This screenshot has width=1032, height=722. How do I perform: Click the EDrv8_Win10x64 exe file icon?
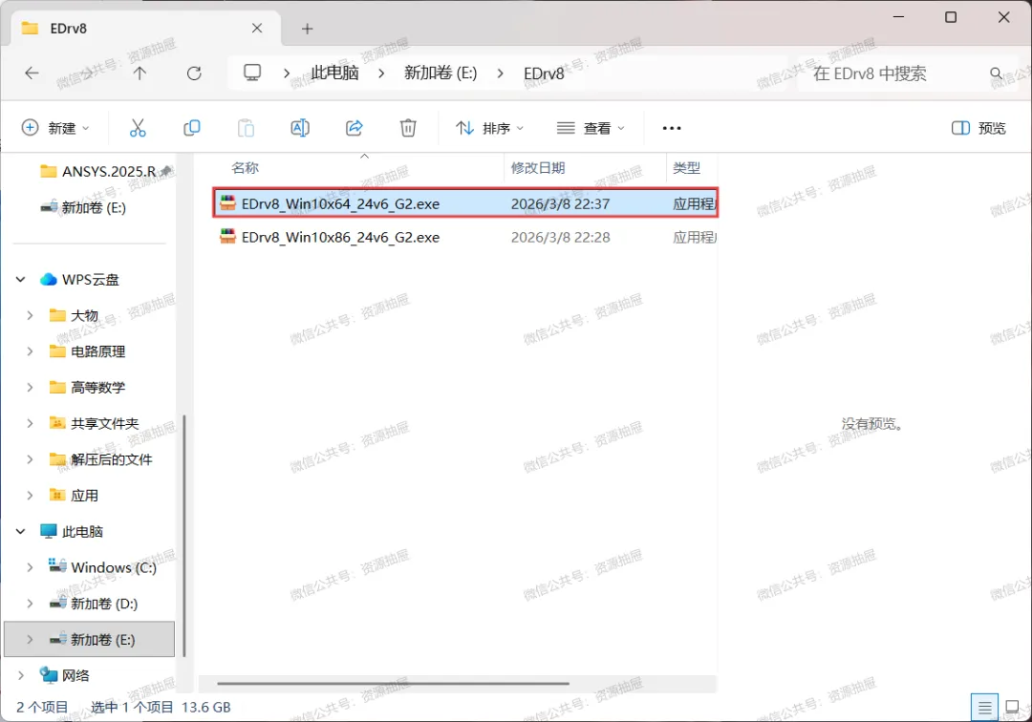point(227,203)
